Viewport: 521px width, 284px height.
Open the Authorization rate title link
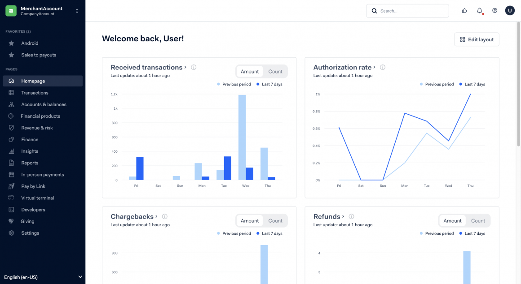pyautogui.click(x=342, y=67)
